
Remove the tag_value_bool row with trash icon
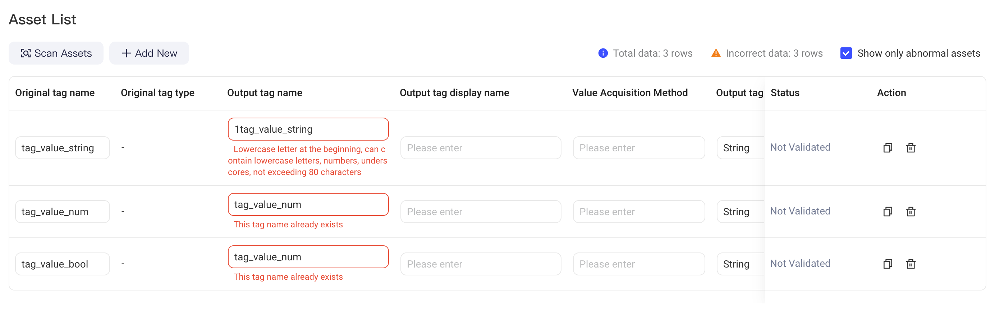pos(911,264)
